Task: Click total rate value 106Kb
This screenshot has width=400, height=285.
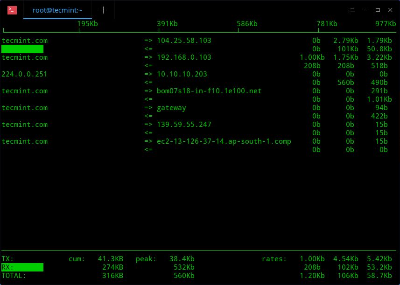Action: (x=348, y=276)
